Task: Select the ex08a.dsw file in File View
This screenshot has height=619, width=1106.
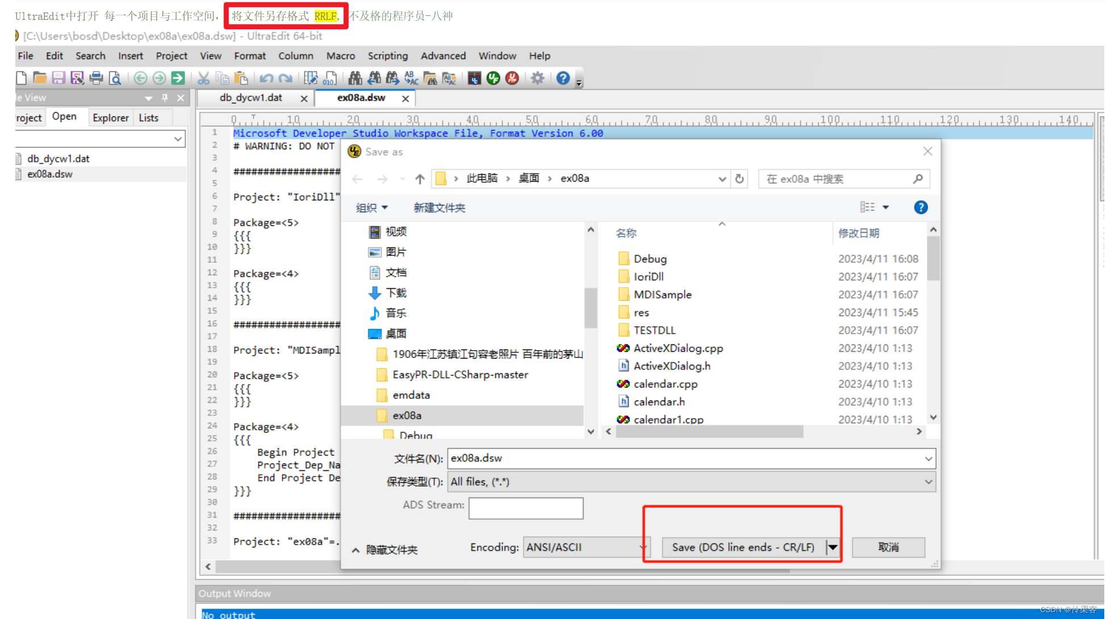Action: point(50,174)
